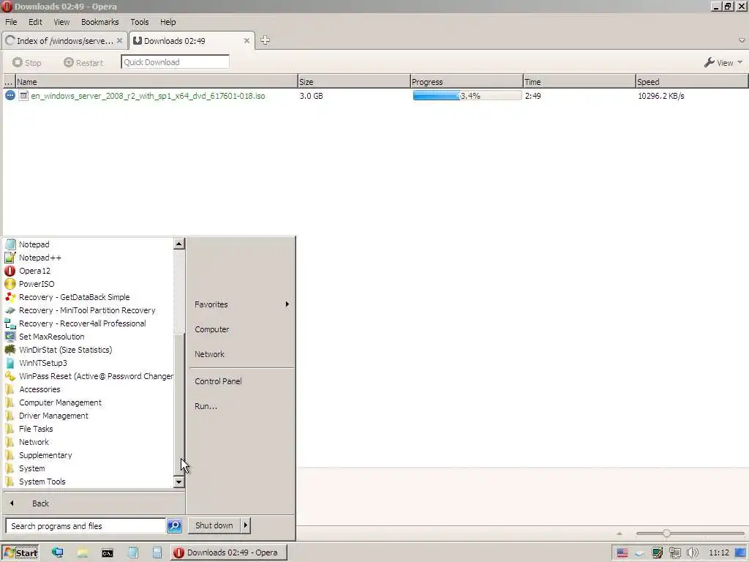Click the download status icon of the ISO row
Image resolution: width=749 pixels, height=562 pixels.
tap(10, 96)
